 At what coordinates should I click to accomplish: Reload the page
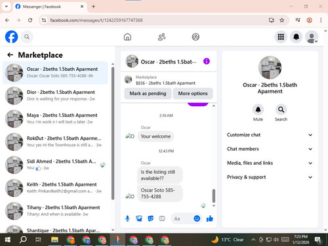(30, 20)
